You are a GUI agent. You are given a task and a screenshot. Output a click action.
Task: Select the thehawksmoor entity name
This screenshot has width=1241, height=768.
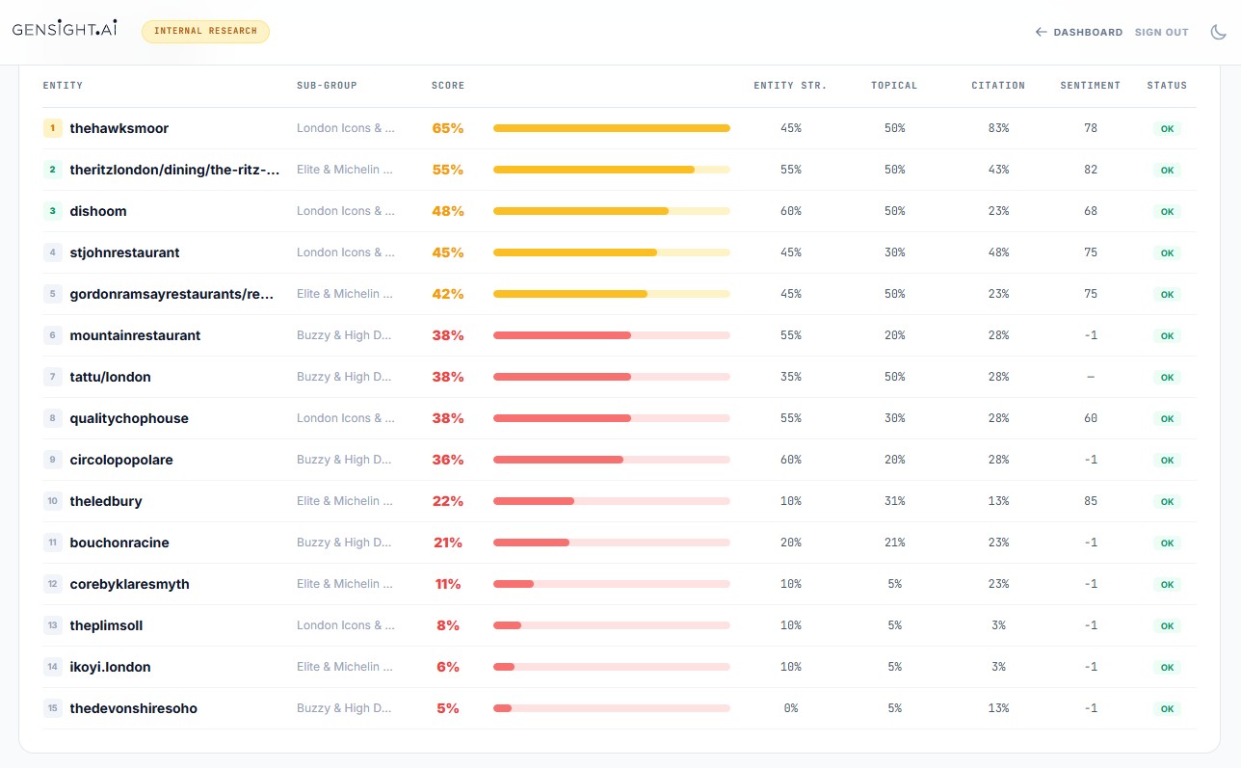click(x=119, y=128)
